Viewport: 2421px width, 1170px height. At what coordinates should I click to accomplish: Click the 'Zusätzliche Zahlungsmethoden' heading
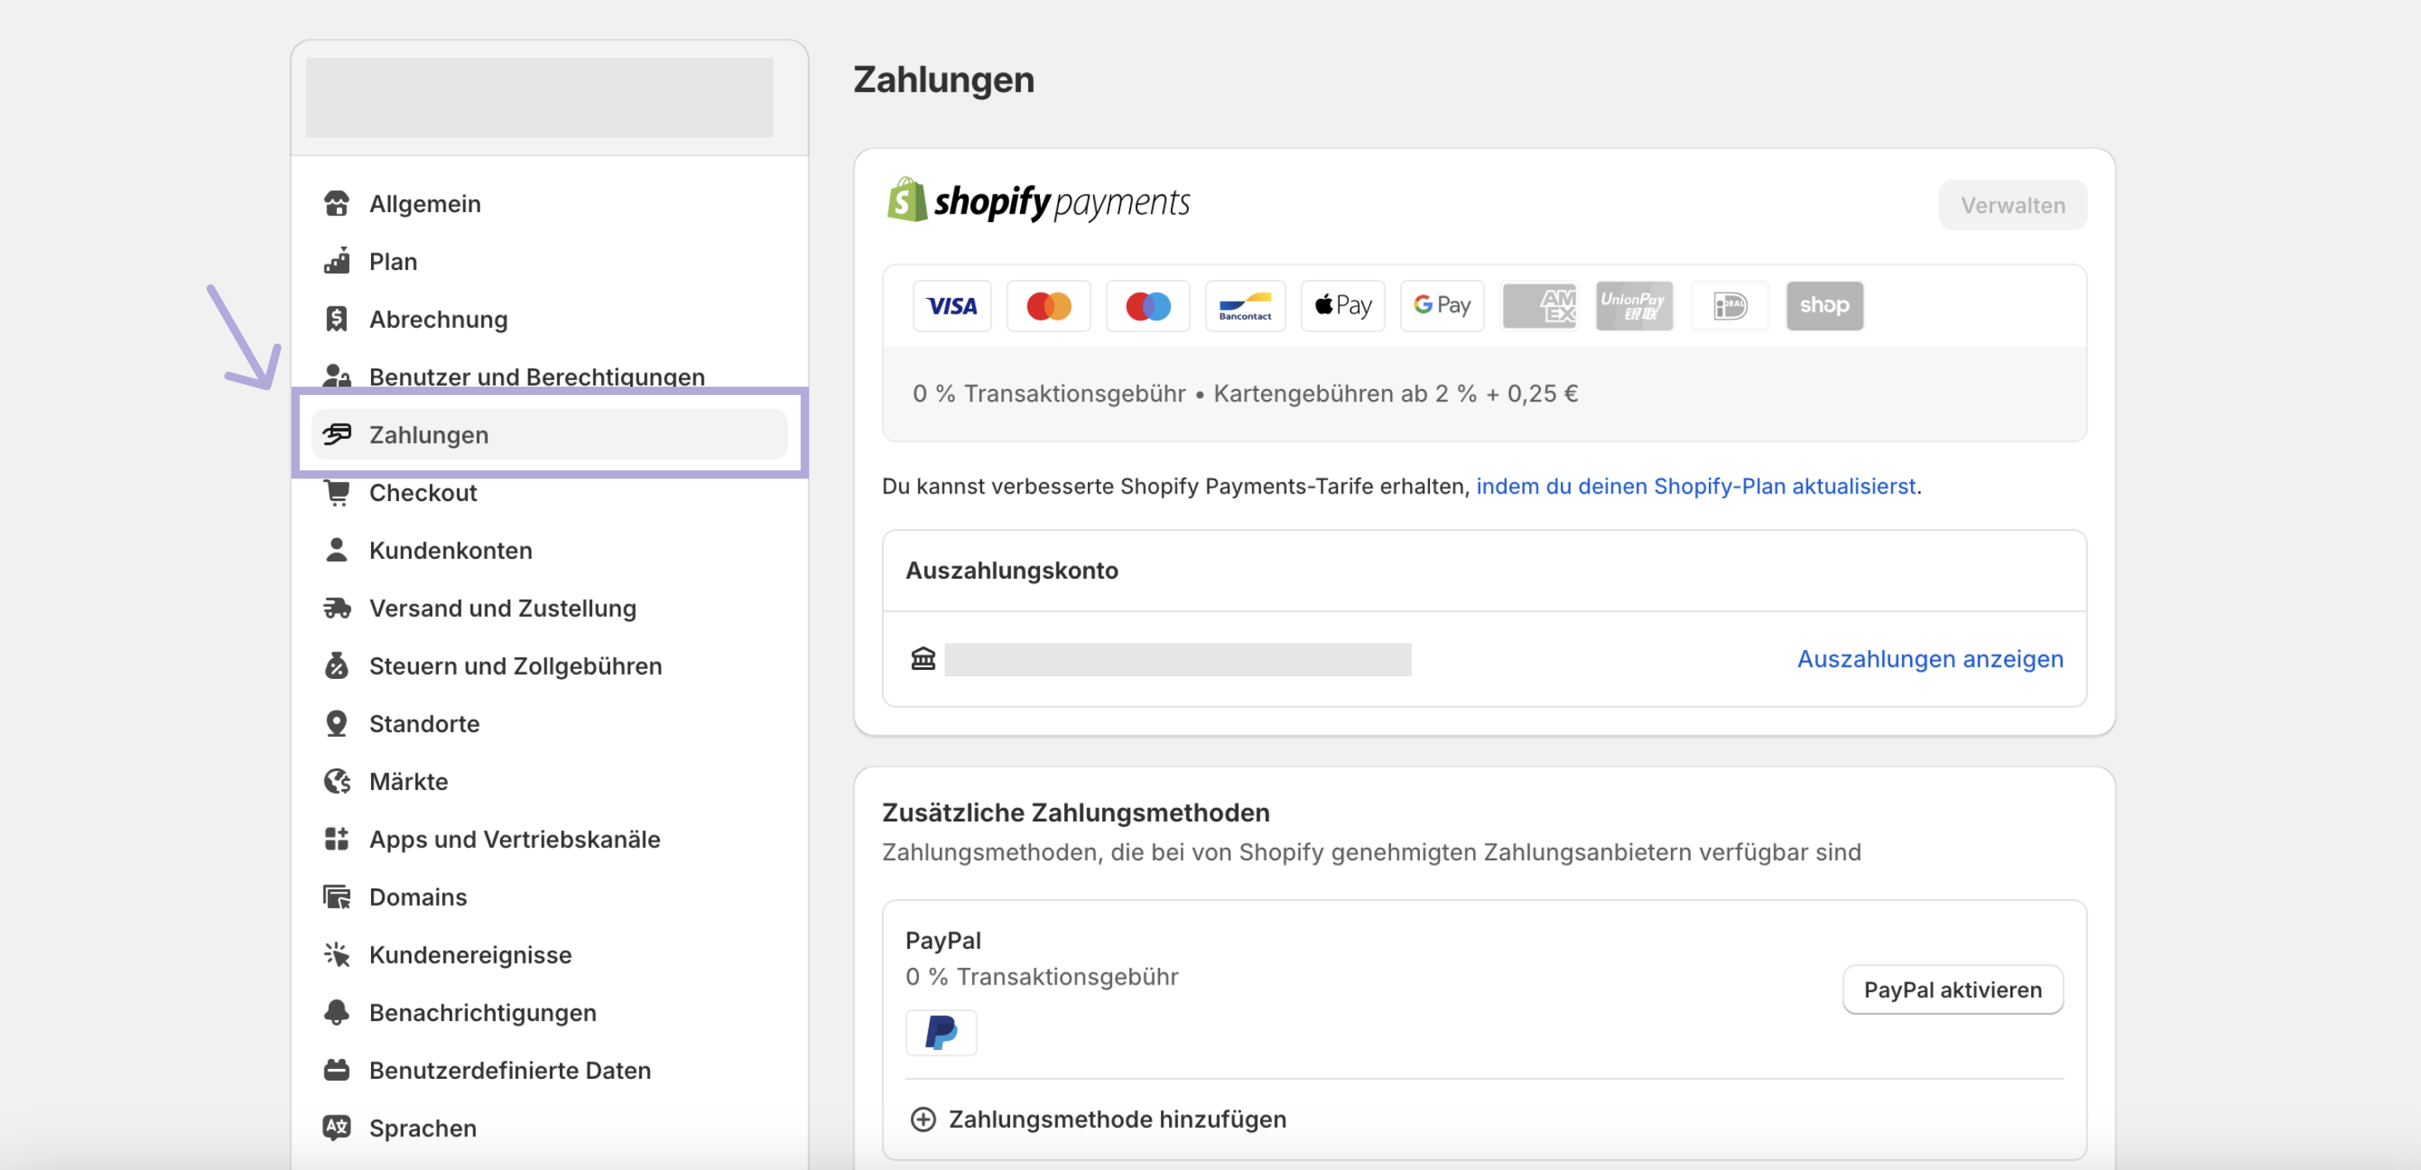[x=1076, y=812]
